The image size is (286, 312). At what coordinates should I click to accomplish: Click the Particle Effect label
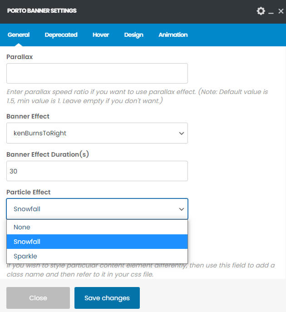(x=29, y=192)
